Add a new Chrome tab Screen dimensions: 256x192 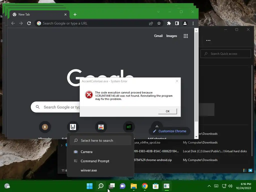coord(75,14)
